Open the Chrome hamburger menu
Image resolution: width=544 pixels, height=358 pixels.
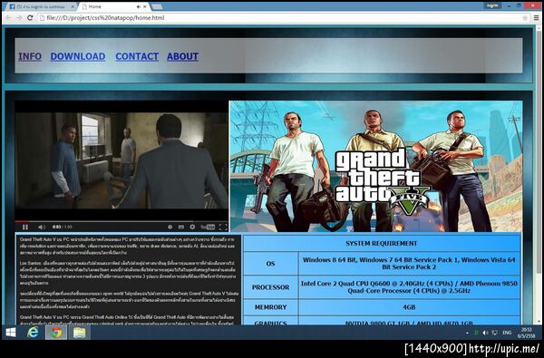click(x=537, y=18)
